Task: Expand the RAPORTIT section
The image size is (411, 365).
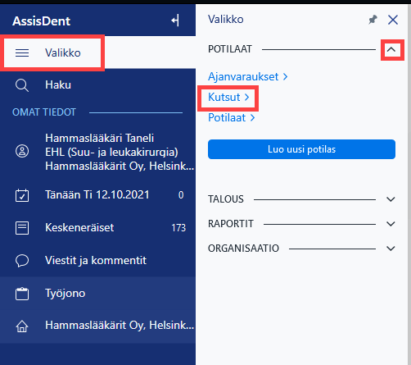Action: pyautogui.click(x=391, y=224)
